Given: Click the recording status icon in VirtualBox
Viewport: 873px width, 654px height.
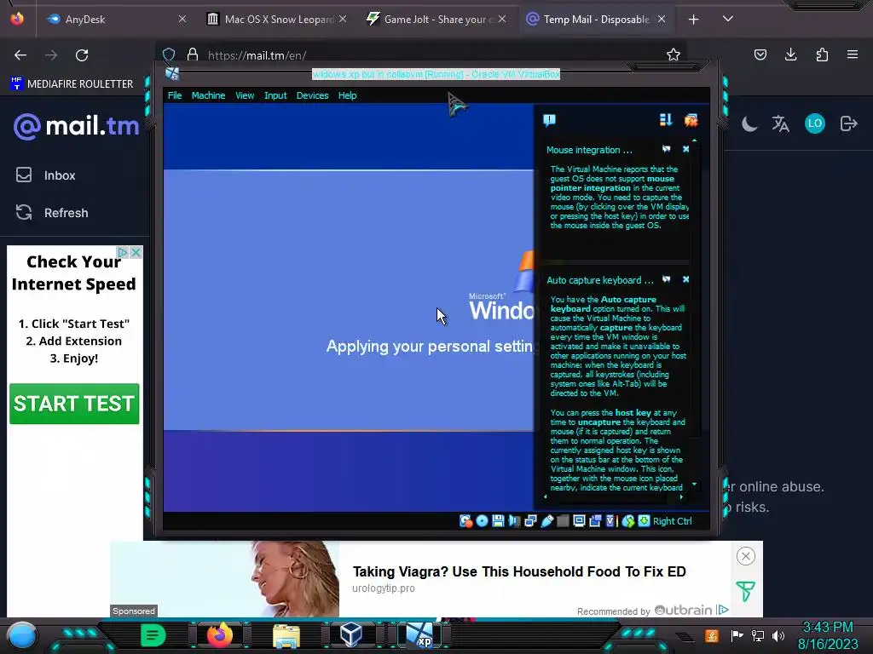Looking at the screenshot, I should pos(595,521).
